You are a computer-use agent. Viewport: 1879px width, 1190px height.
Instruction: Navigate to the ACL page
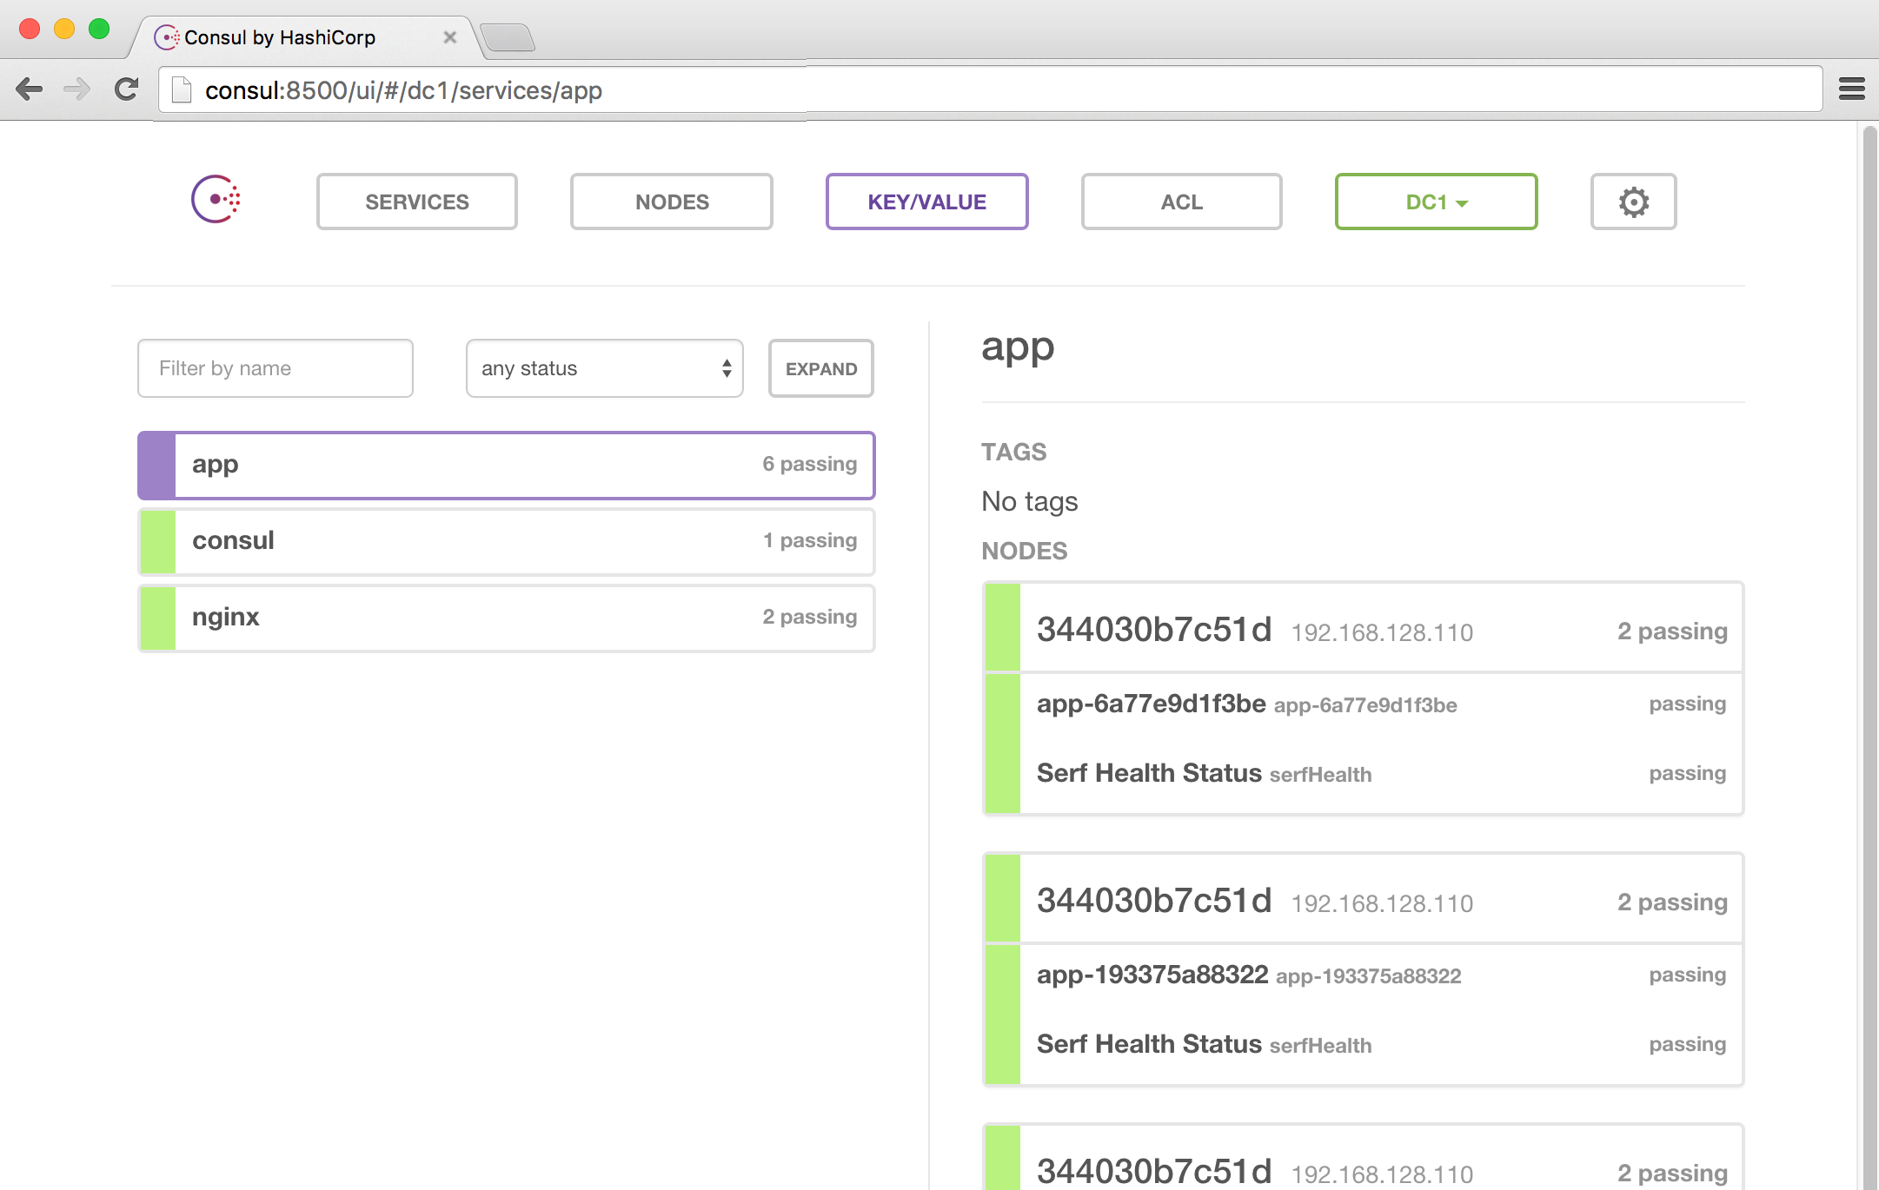[x=1181, y=202]
